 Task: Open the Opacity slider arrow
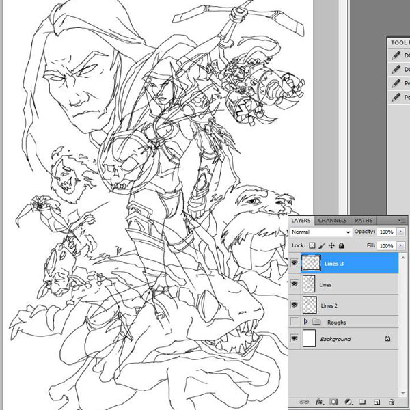point(400,232)
